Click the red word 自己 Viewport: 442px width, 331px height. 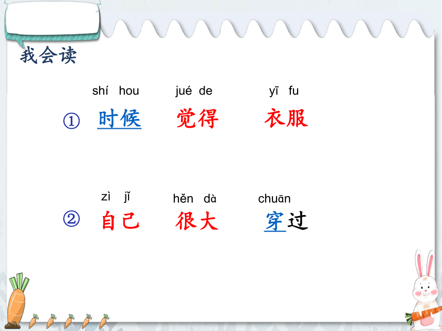point(120,221)
